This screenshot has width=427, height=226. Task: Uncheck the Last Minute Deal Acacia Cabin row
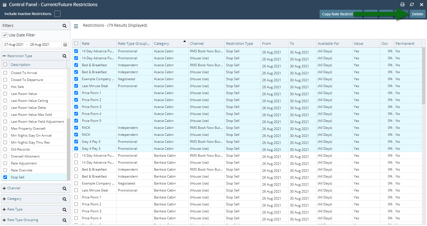coord(76,86)
